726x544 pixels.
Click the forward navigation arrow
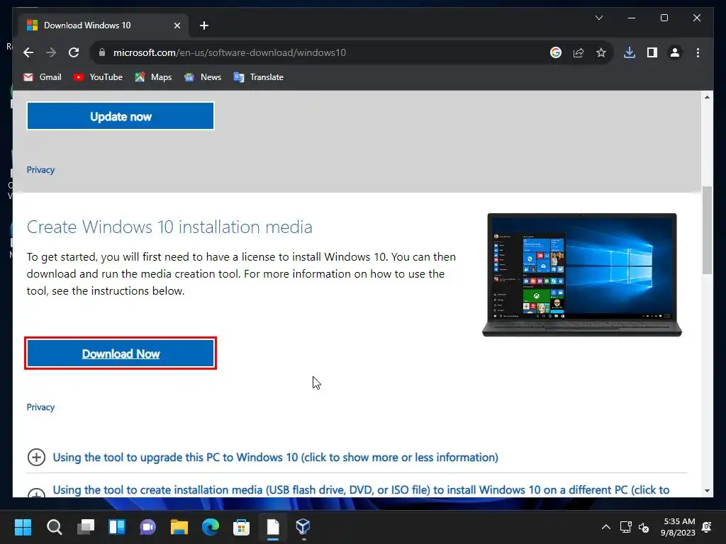[51, 52]
